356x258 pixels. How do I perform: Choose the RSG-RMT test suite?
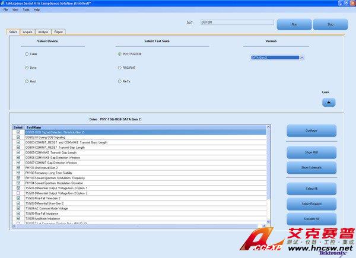(x=120, y=68)
